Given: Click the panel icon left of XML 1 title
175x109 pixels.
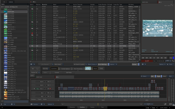Looking at the screenshot, I should (x=31, y=2).
